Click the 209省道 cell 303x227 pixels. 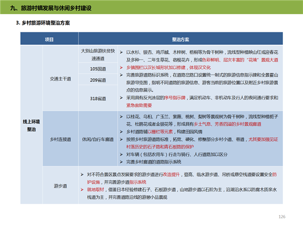coord(98,80)
